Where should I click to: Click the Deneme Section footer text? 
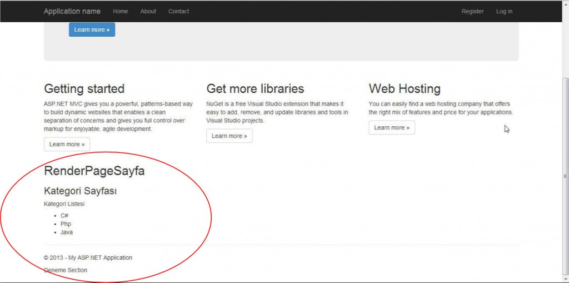pos(66,270)
